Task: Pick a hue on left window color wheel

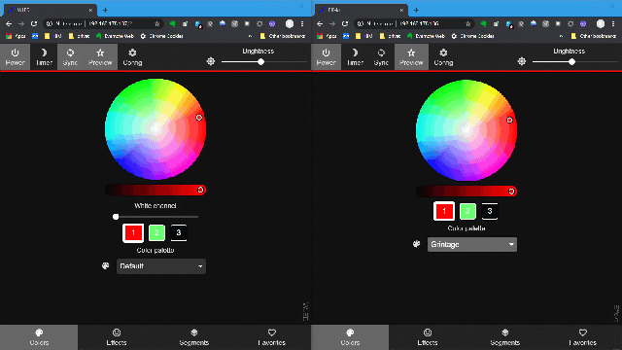Action: coord(155,129)
